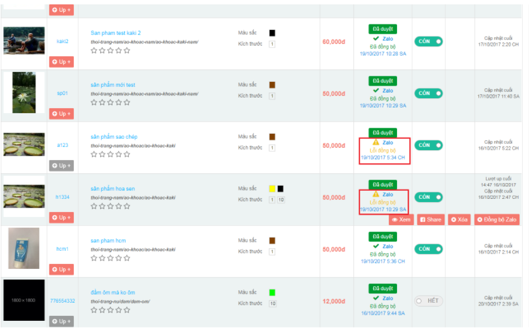
Task: Click the Đã duyệt badge for sp01
Action: [383, 81]
